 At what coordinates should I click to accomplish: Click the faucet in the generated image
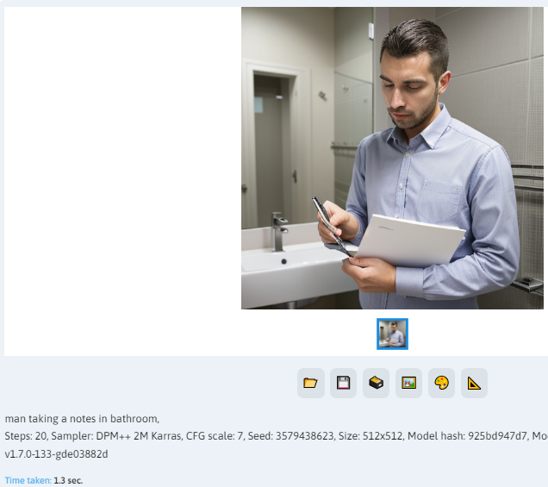tap(279, 232)
